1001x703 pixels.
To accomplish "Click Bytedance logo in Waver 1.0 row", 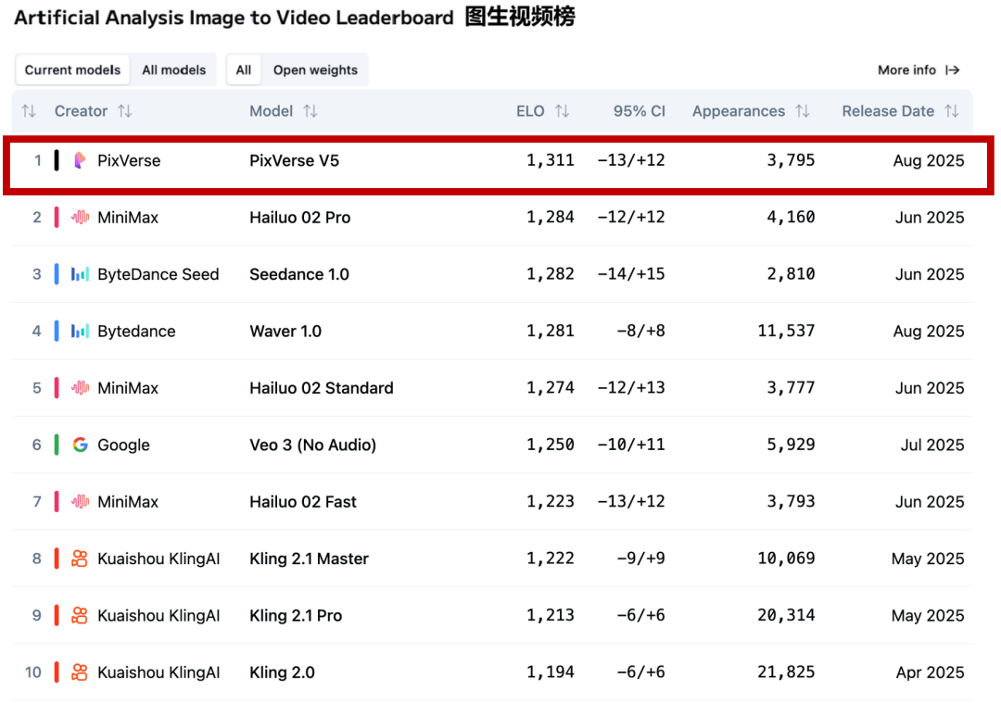I will pyautogui.click(x=80, y=331).
